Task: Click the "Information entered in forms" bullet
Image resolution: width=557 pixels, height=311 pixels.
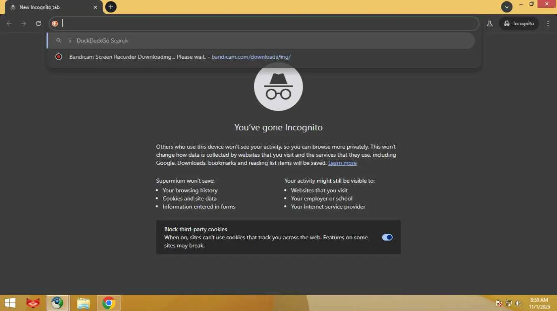Action: click(x=199, y=207)
